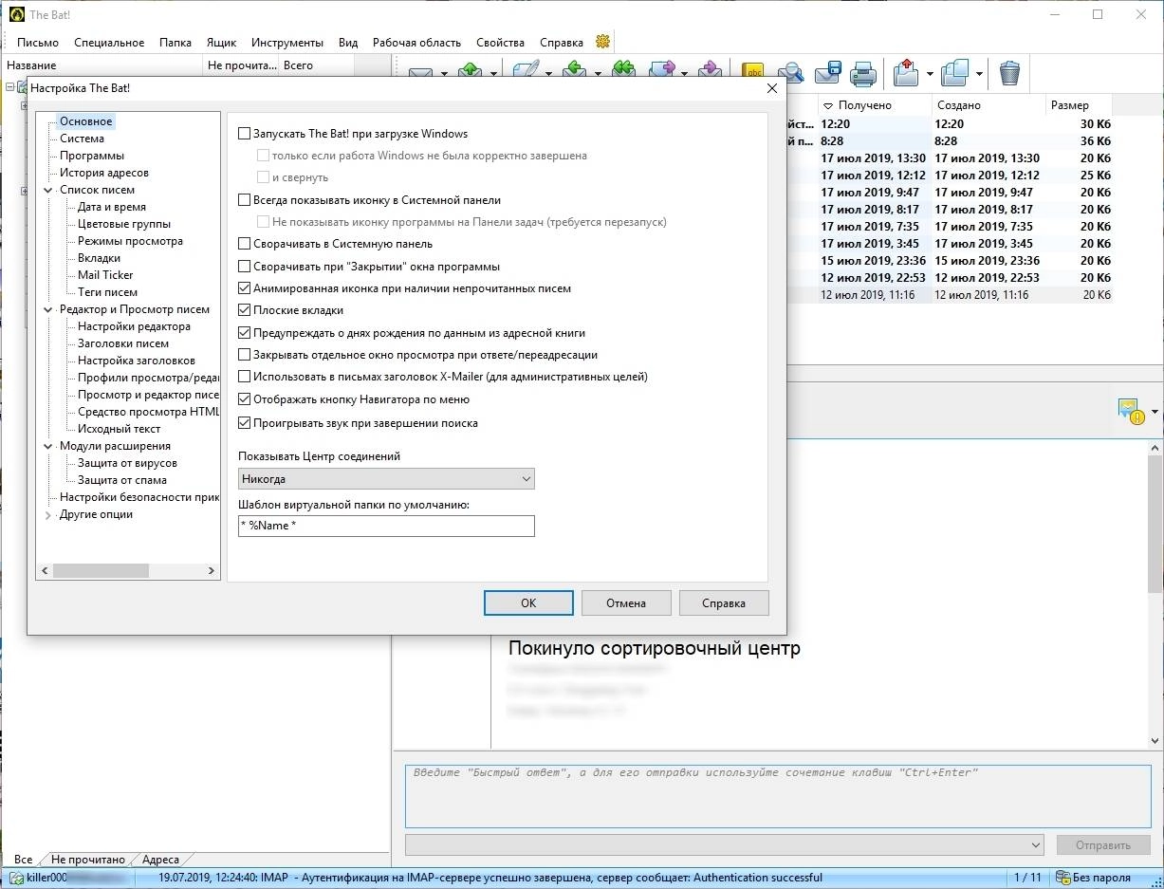Open dropdown arrow beside move to folder icon

click(x=930, y=73)
